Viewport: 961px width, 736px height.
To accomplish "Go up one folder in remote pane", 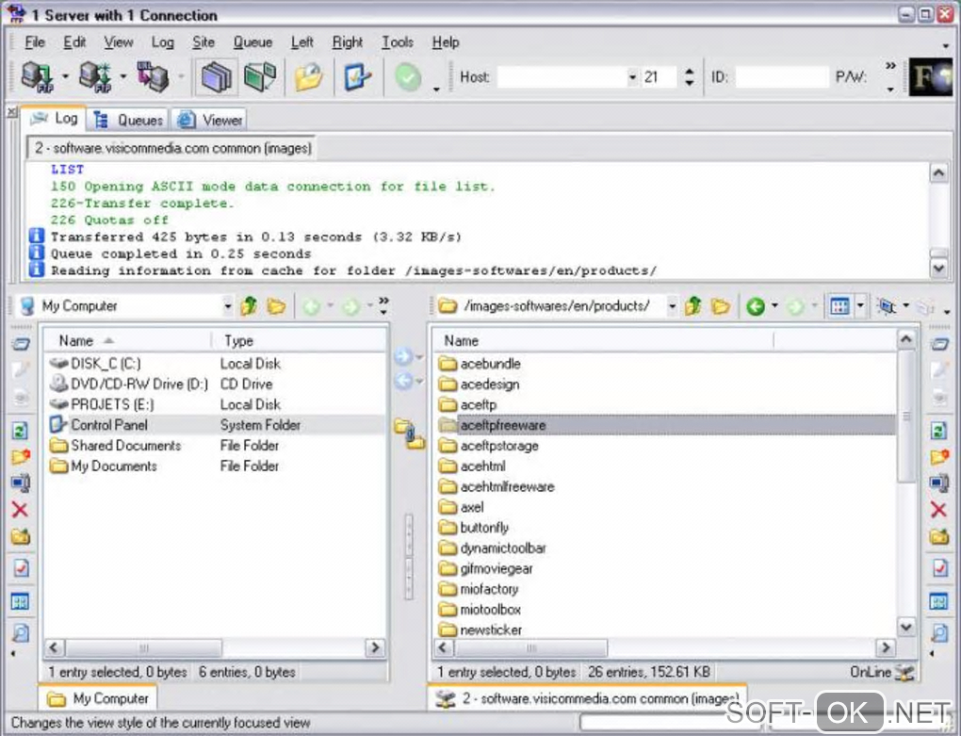I will point(694,306).
